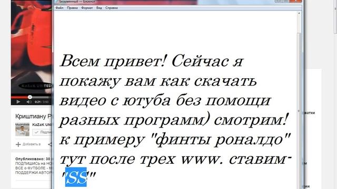Open the KaZaK channel avatar thumbnail
Screen dimensions: 337x189
pyautogui.click(x=22, y=130)
